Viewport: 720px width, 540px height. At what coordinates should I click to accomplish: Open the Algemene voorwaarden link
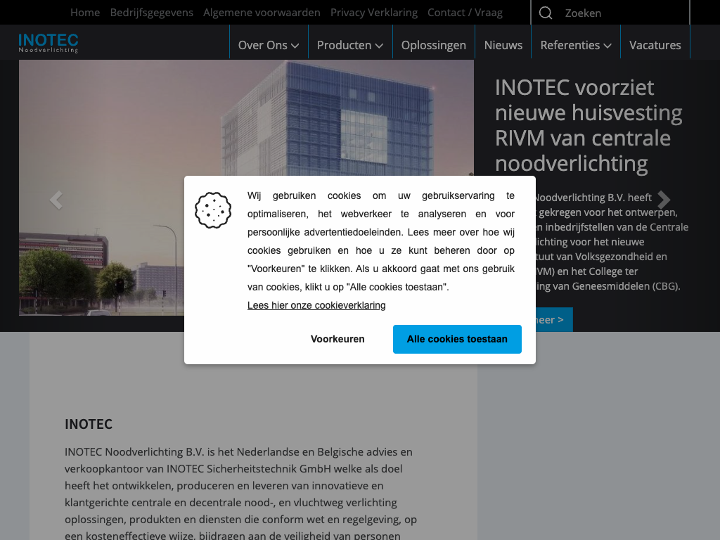[x=262, y=13]
